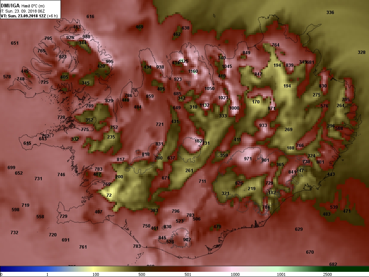This screenshot has width=369, height=277.
Task: Pick the value 1160 on the map
Action: [x=193, y=71]
